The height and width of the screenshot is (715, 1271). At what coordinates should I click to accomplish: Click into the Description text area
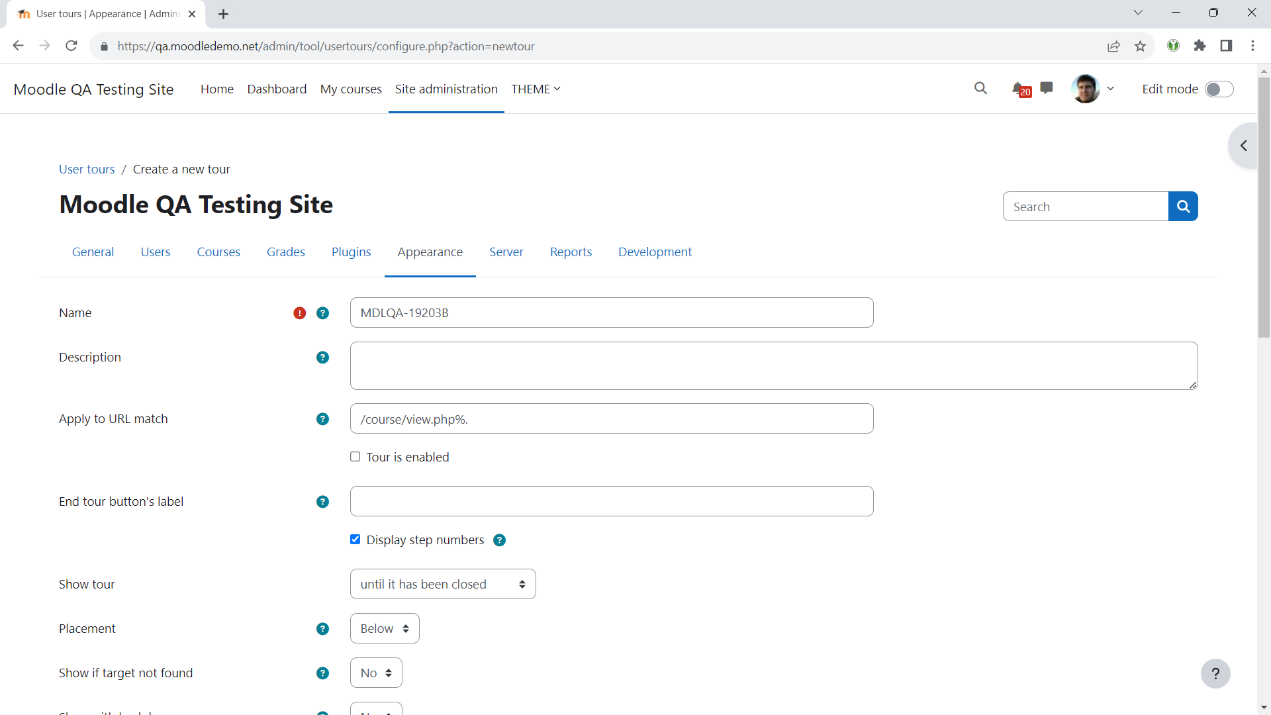774,366
